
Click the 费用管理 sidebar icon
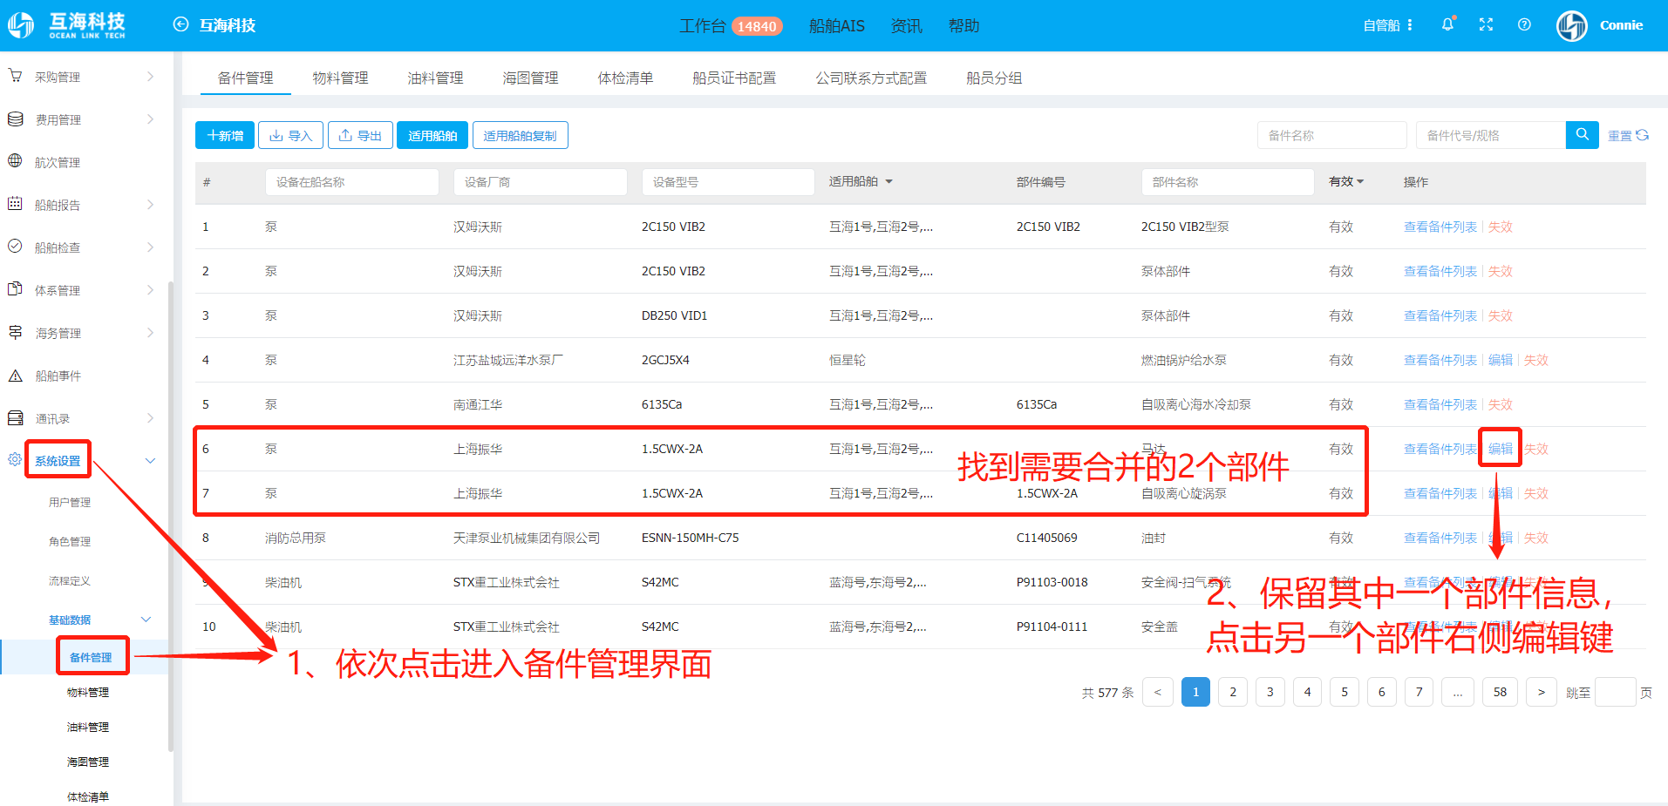pos(15,119)
